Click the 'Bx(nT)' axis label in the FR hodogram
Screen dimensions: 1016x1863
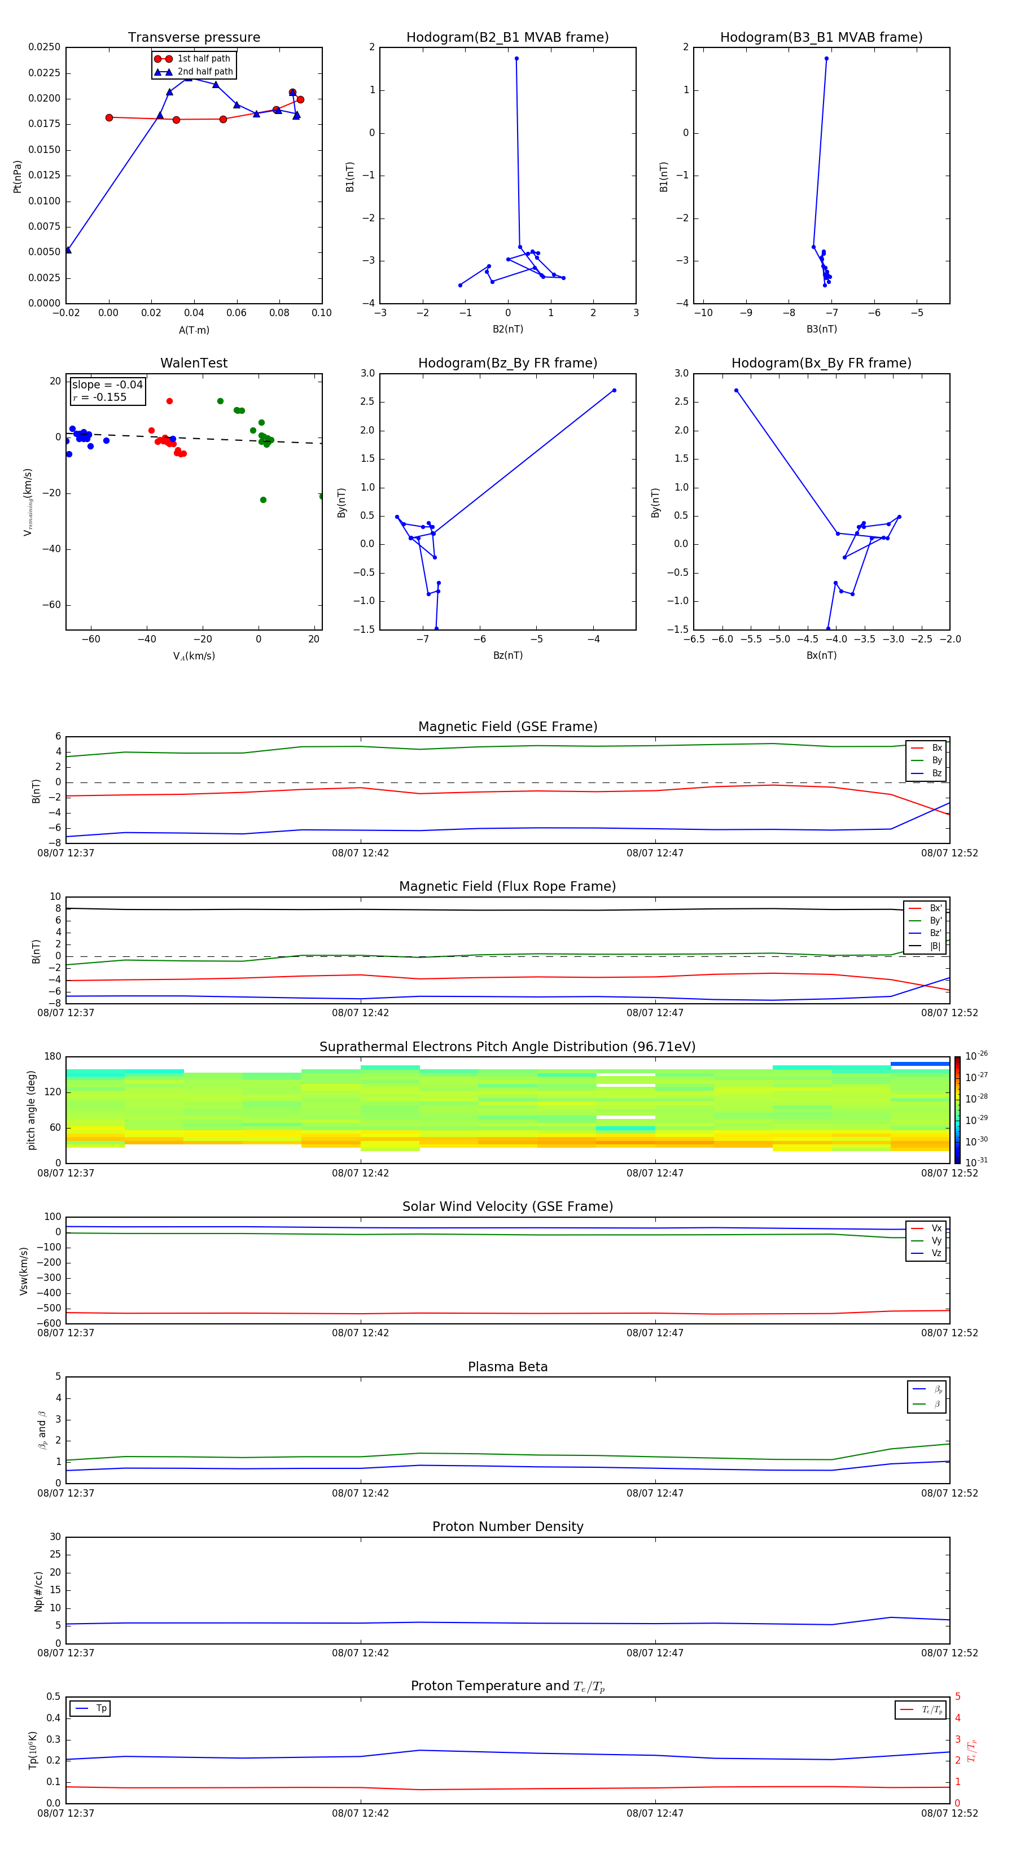coord(821,655)
